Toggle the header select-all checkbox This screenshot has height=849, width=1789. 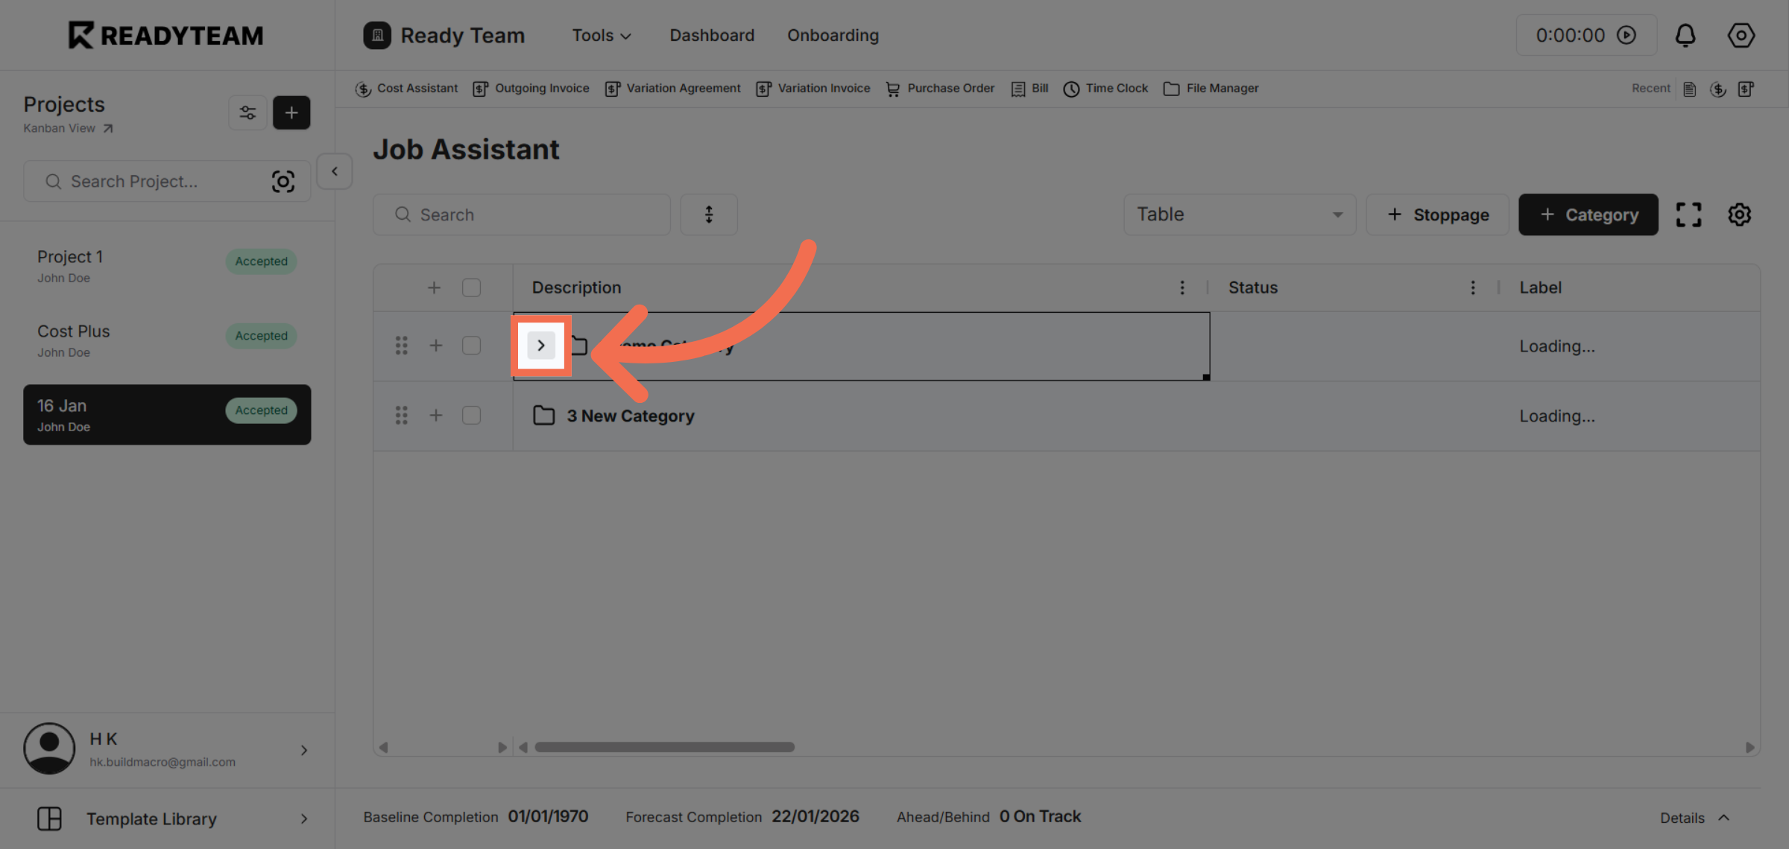(471, 287)
